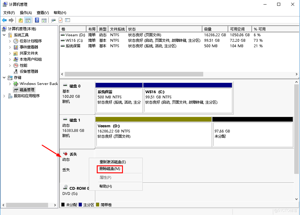The image size is (300, 215).
Task: Click the missing disk red error icon
Action: pos(65,154)
